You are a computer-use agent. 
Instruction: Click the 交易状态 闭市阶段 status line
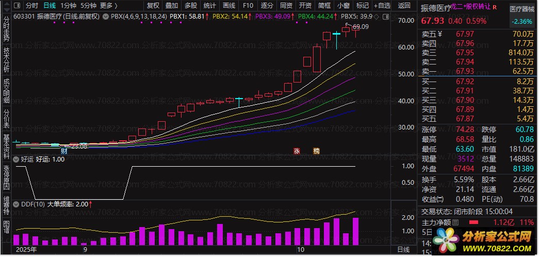[467, 212]
